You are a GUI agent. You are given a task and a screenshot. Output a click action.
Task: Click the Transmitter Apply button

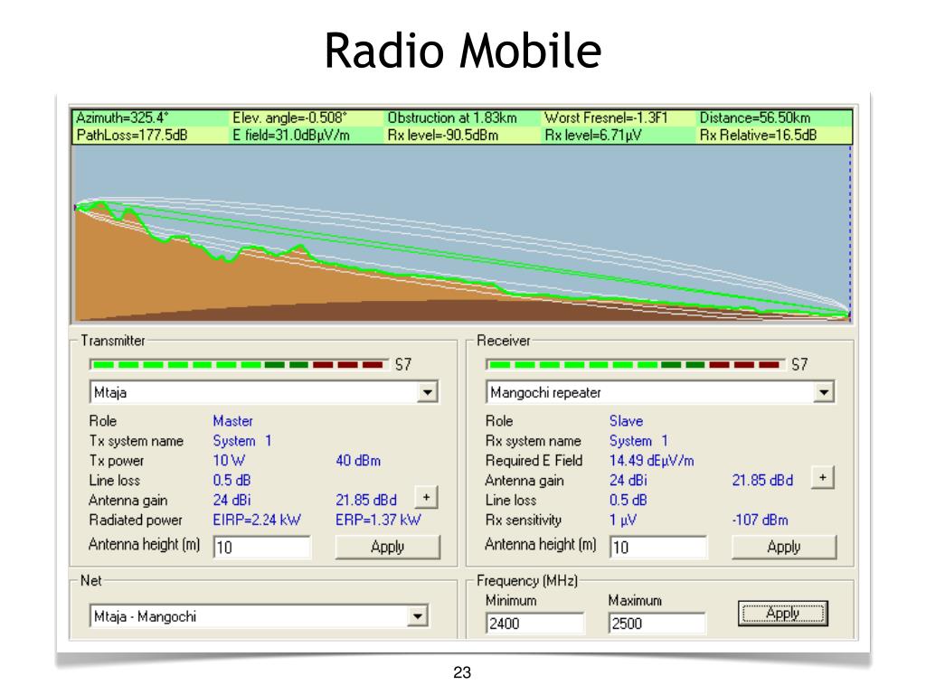387,547
